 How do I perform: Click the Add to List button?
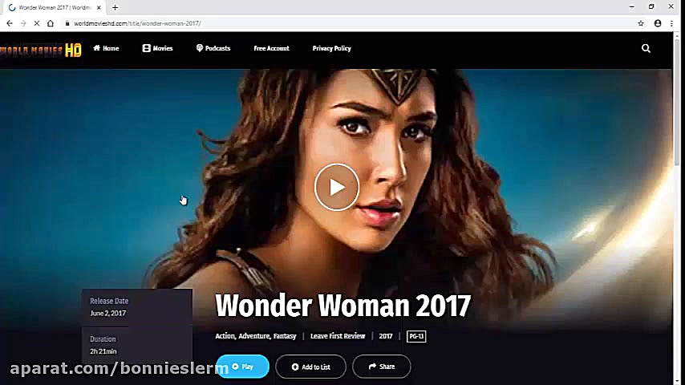[x=310, y=367]
